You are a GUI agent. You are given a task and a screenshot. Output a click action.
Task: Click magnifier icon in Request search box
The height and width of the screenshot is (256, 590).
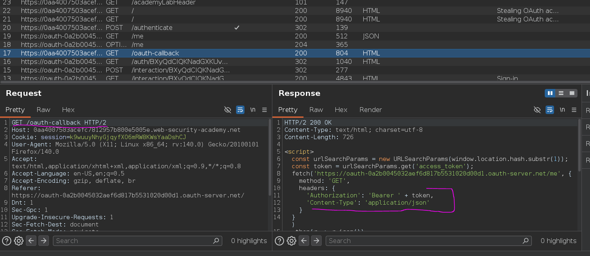click(x=217, y=241)
